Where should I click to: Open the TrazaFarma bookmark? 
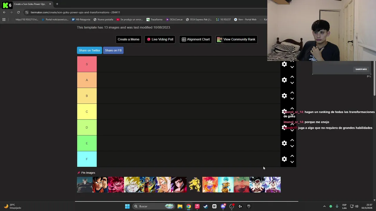coord(154,20)
